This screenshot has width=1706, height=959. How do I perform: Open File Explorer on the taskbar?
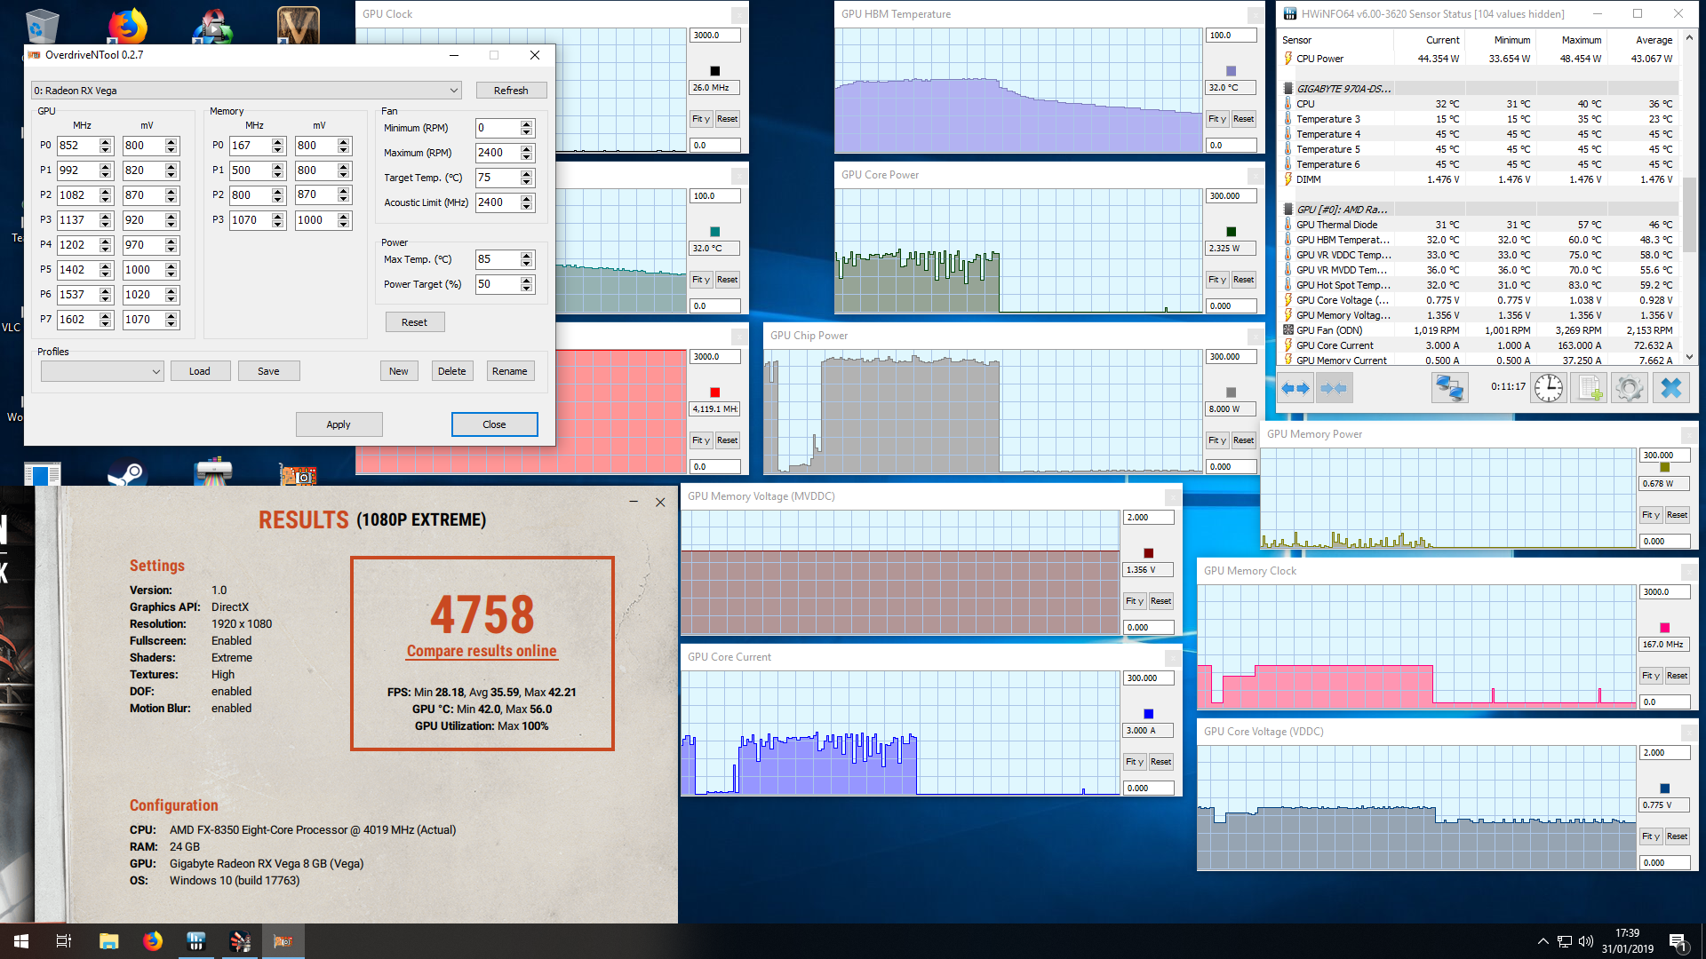click(108, 941)
